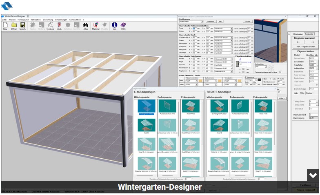Click the Traufhöhe input field

(x=313, y=65)
